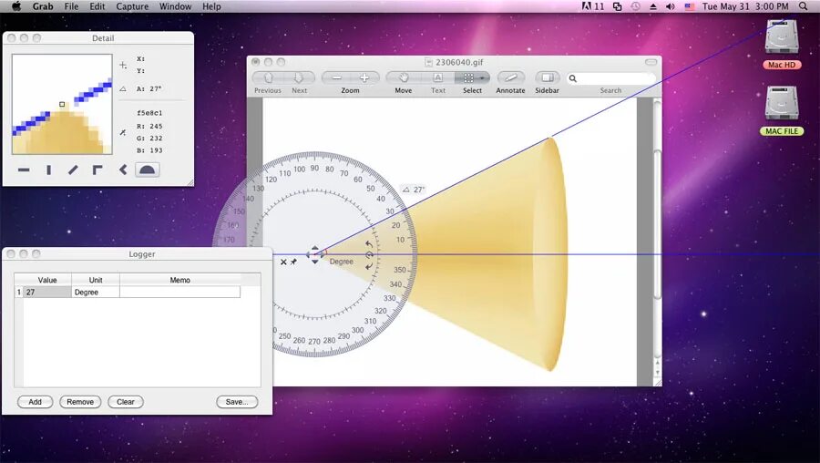The width and height of the screenshot is (820, 463).
Task: Toggle the Preview Sidebar
Action: (x=547, y=78)
